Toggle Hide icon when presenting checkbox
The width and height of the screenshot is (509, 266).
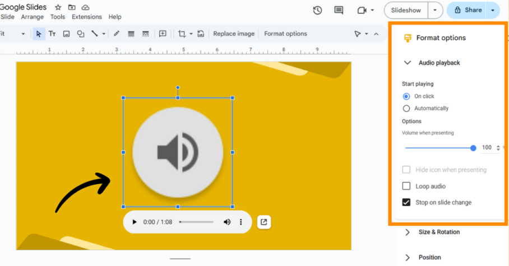click(406, 170)
